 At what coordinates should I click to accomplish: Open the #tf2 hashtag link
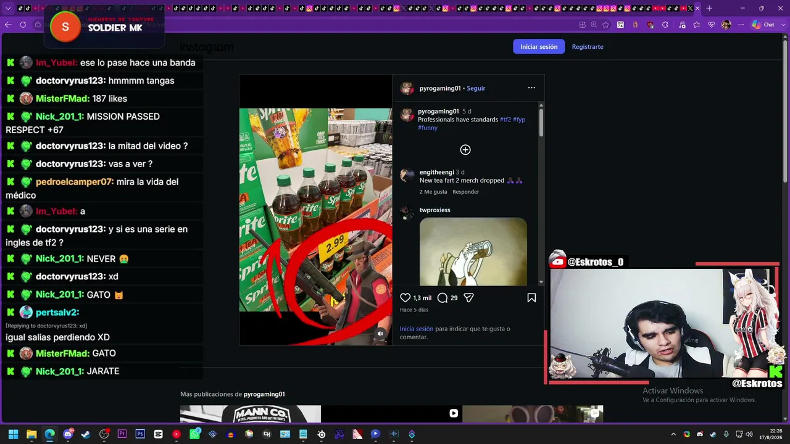coord(505,120)
